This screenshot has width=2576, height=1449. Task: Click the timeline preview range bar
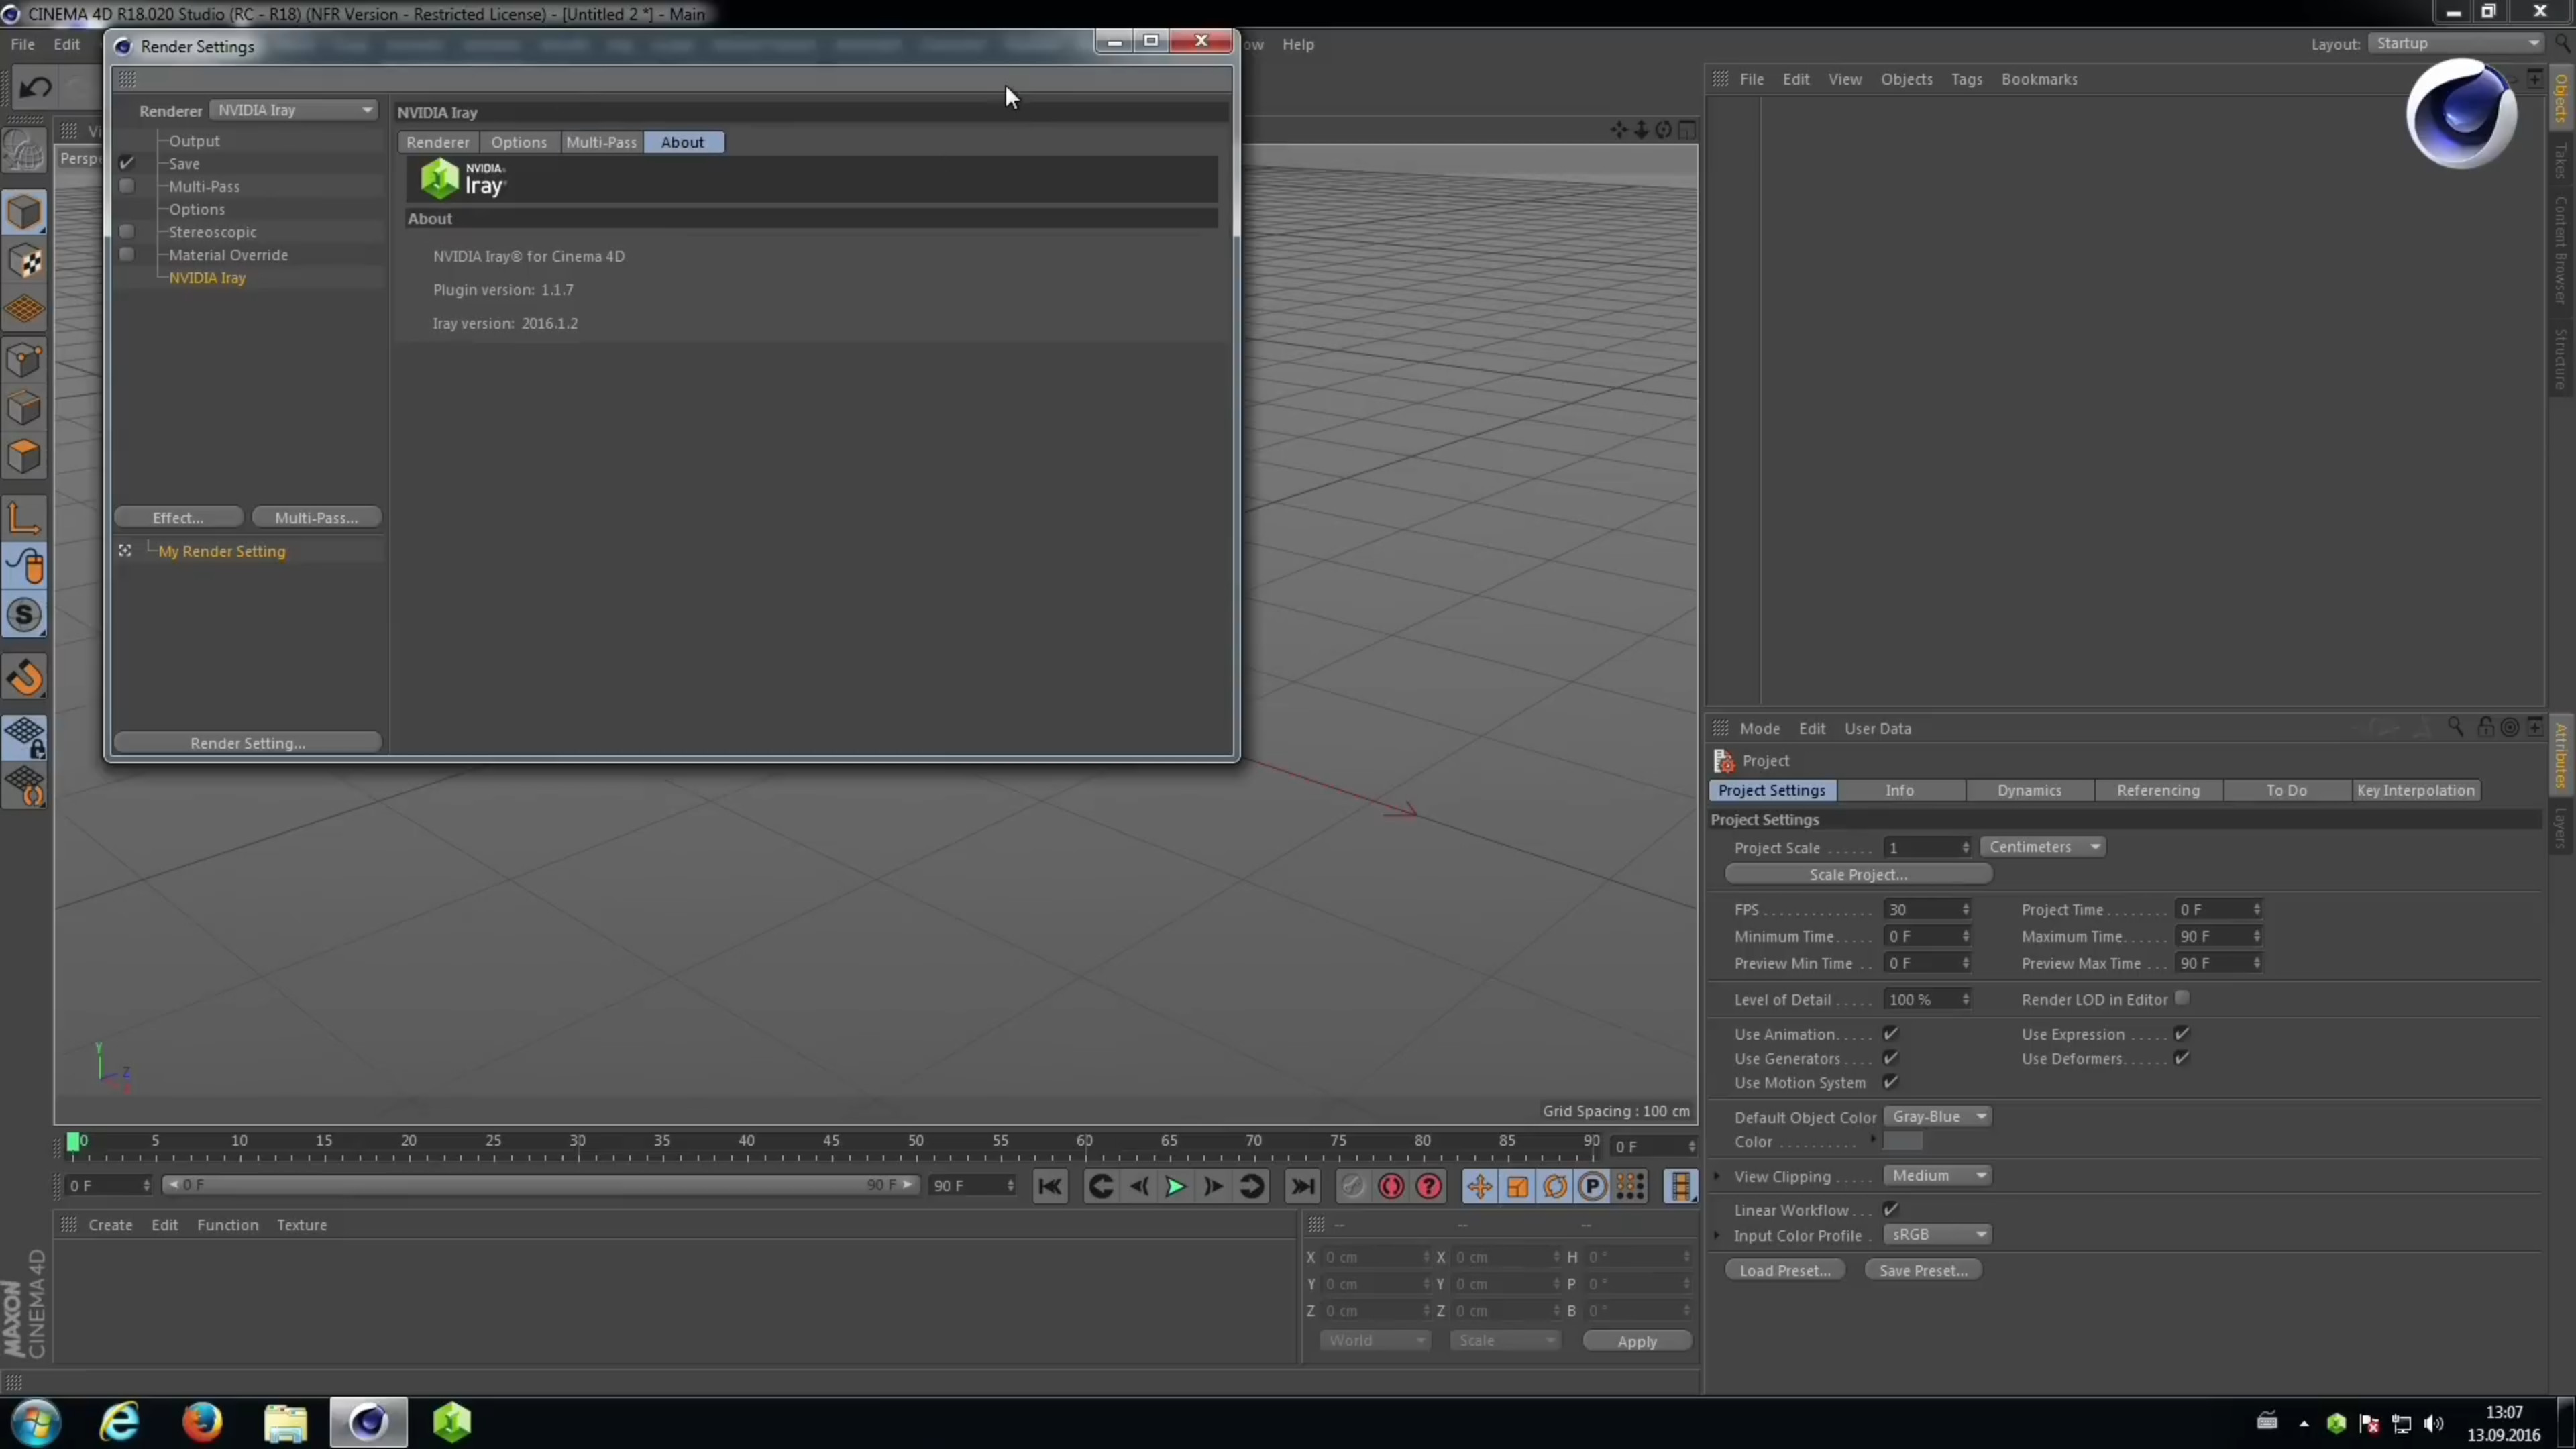coord(540,1185)
